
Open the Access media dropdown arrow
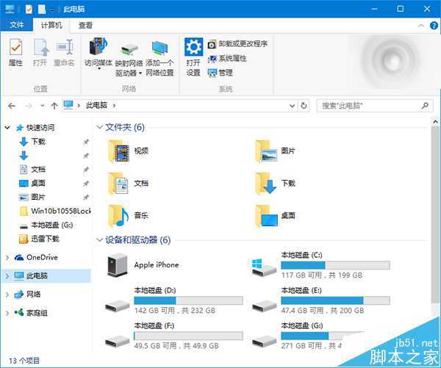point(99,69)
